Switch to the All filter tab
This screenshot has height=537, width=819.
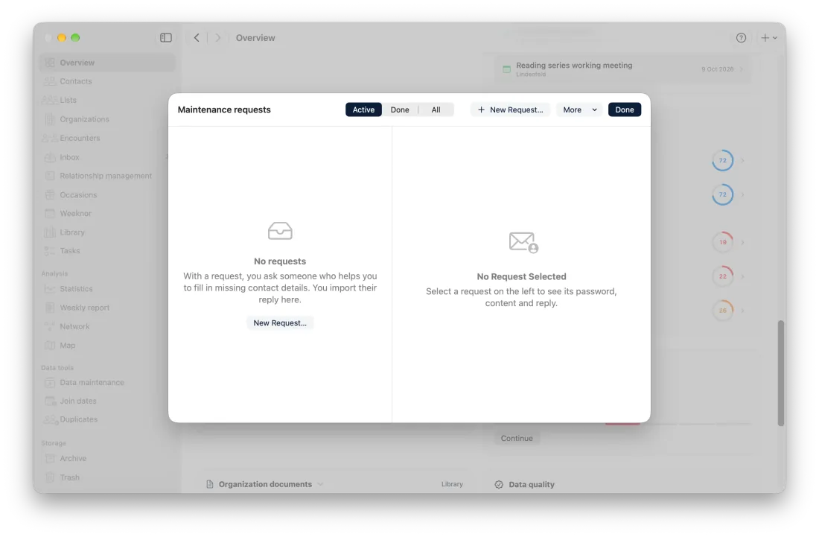436,109
